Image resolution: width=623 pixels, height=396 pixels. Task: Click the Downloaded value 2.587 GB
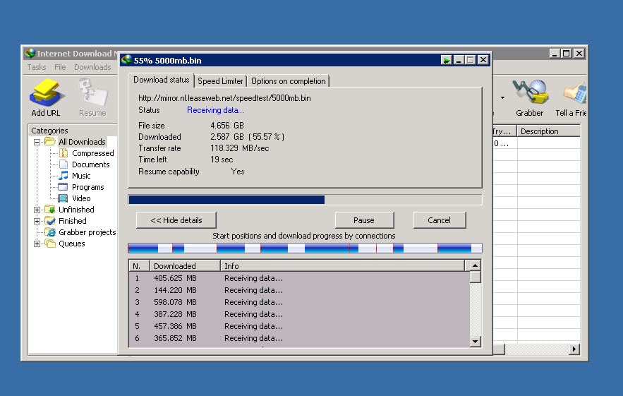pyautogui.click(x=247, y=137)
